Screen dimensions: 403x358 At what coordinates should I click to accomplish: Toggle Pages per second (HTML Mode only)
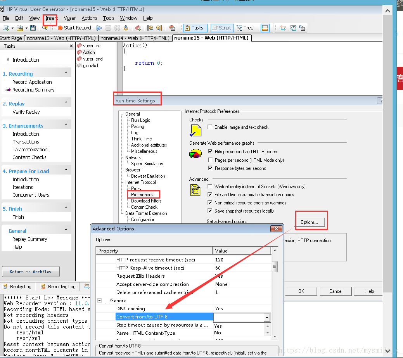210,160
